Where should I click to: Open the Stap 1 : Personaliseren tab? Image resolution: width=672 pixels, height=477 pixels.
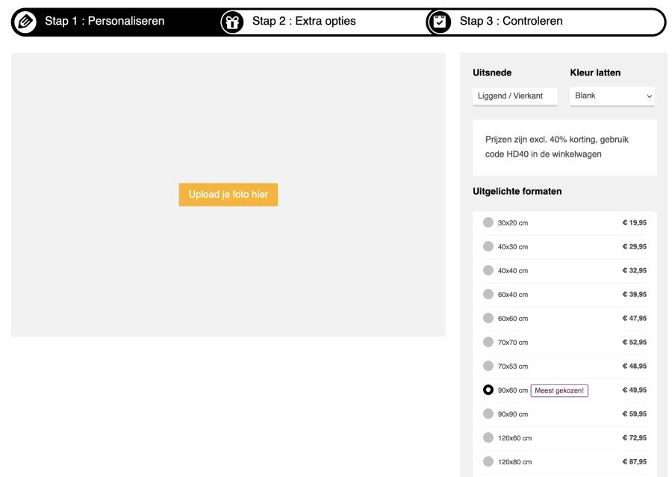[105, 21]
